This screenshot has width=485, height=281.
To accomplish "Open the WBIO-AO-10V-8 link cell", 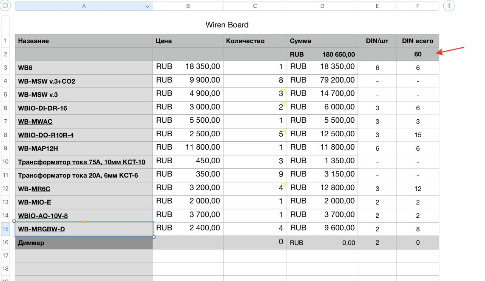I will pos(84,216).
